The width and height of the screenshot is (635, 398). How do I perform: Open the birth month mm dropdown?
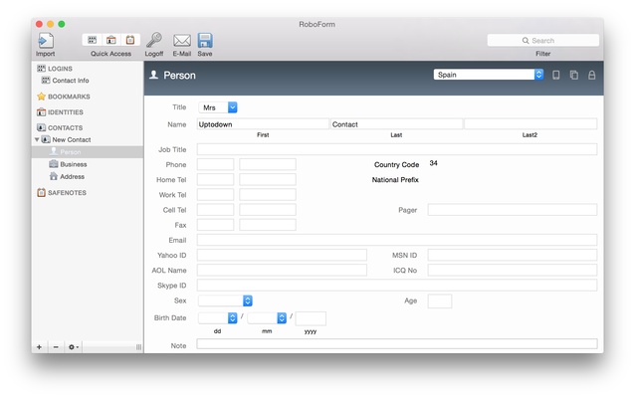click(x=267, y=317)
